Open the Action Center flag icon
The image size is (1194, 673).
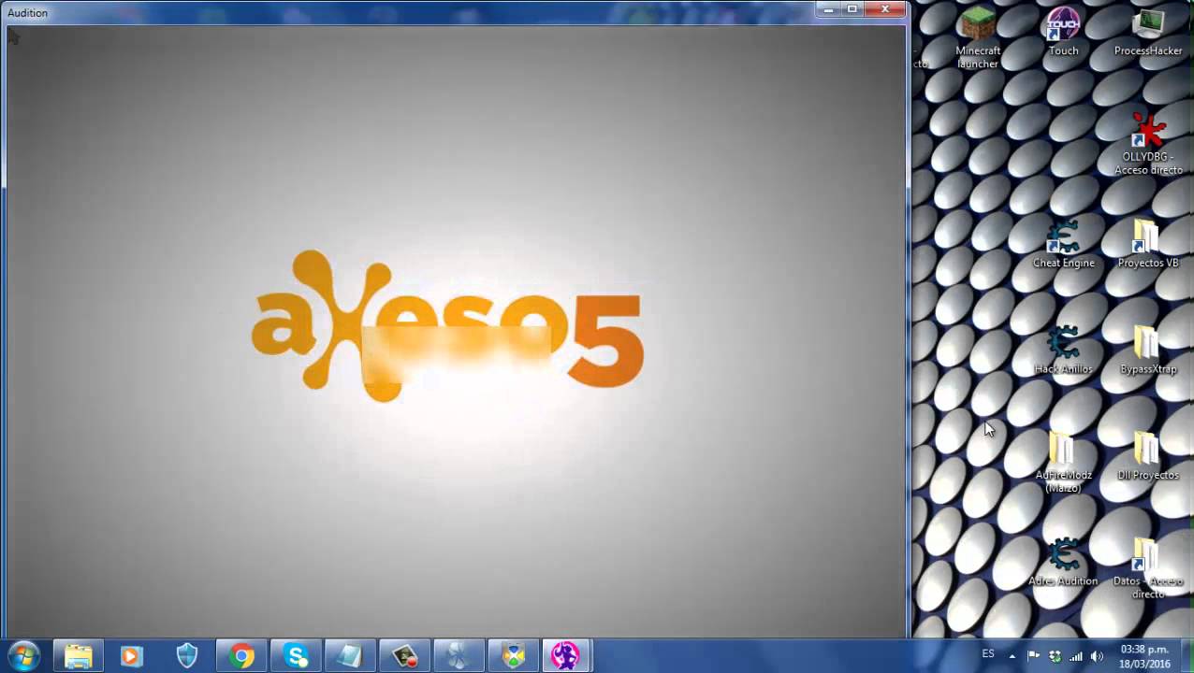[x=1033, y=656]
